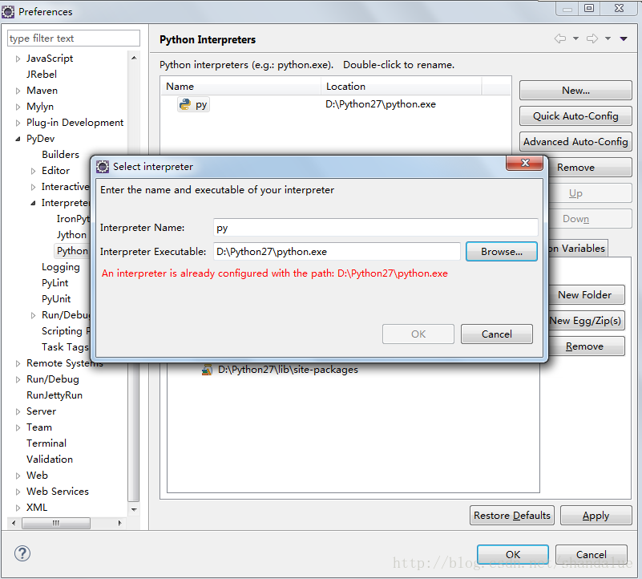Click the type filter text field
This screenshot has height=579, width=642.
point(74,38)
